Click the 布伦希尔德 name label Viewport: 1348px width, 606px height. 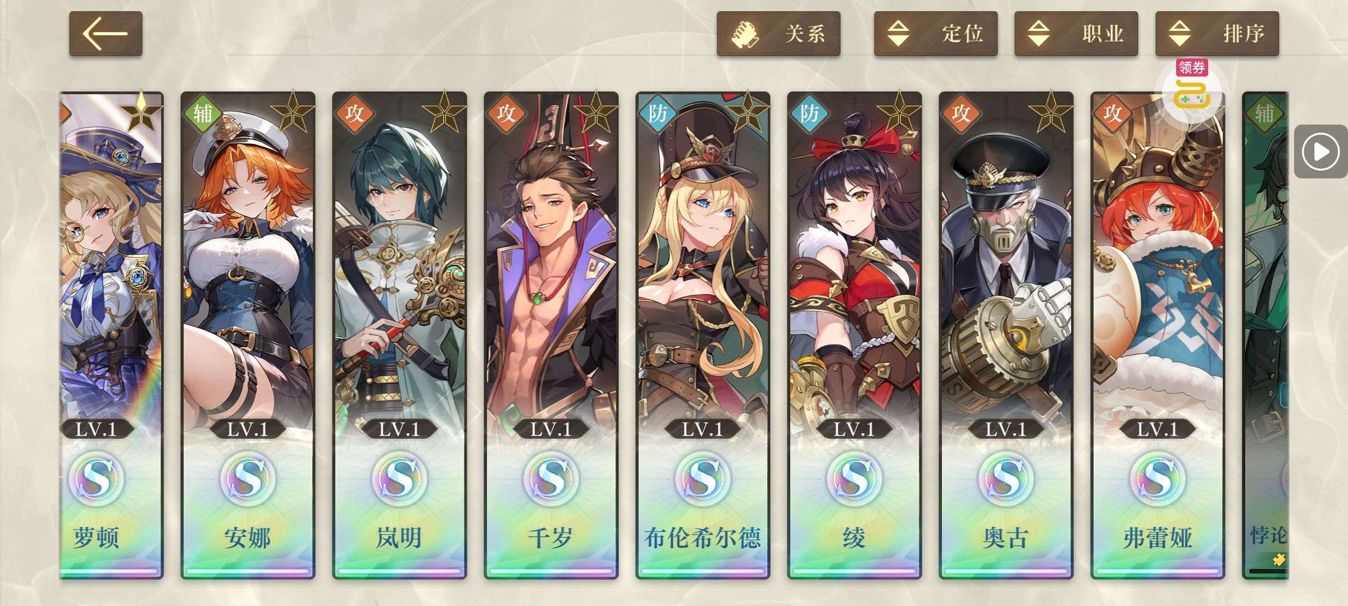[702, 538]
